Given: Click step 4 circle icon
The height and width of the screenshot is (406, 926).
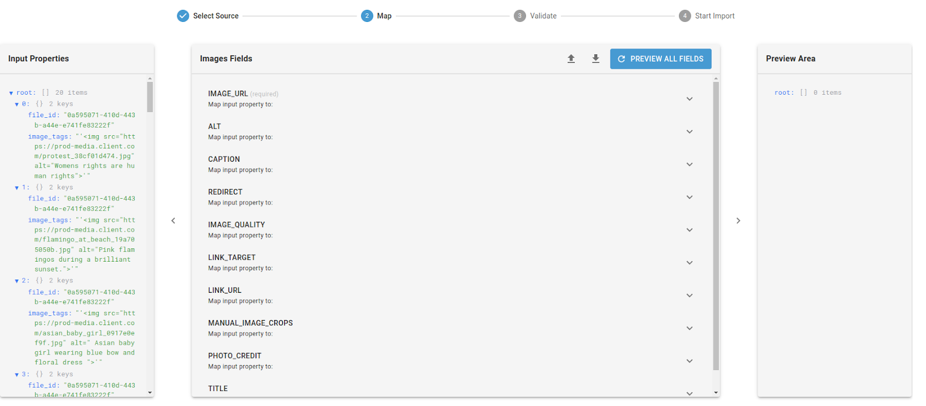Looking at the screenshot, I should (x=685, y=16).
